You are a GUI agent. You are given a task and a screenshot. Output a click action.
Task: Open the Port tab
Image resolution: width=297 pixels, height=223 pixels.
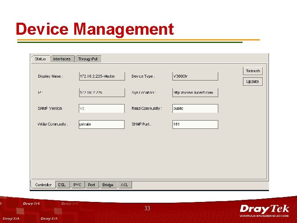pyautogui.click(x=92, y=185)
